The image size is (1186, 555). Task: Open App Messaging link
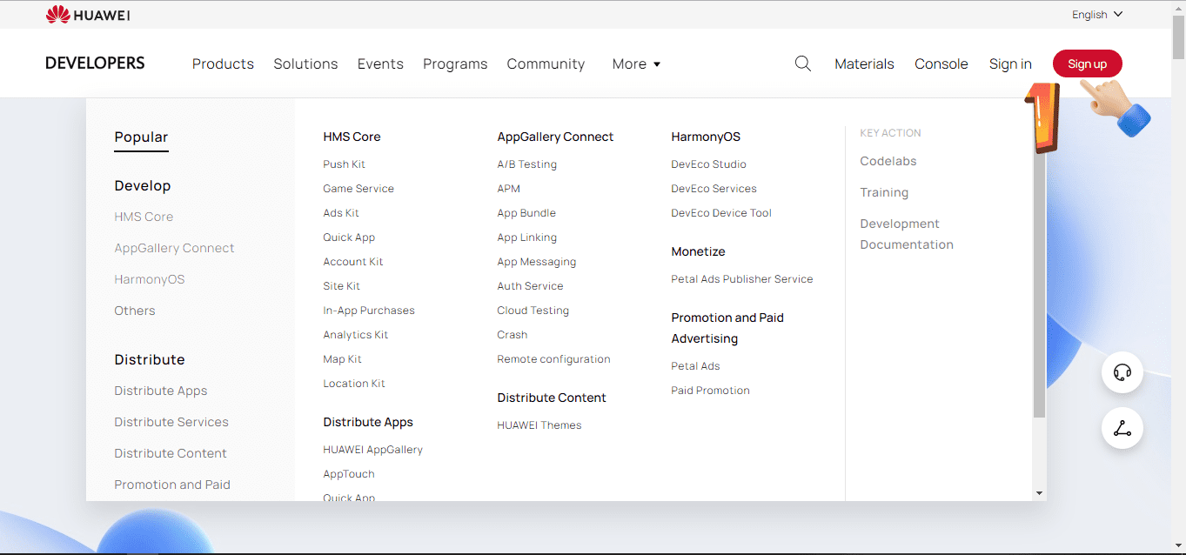[x=537, y=262]
